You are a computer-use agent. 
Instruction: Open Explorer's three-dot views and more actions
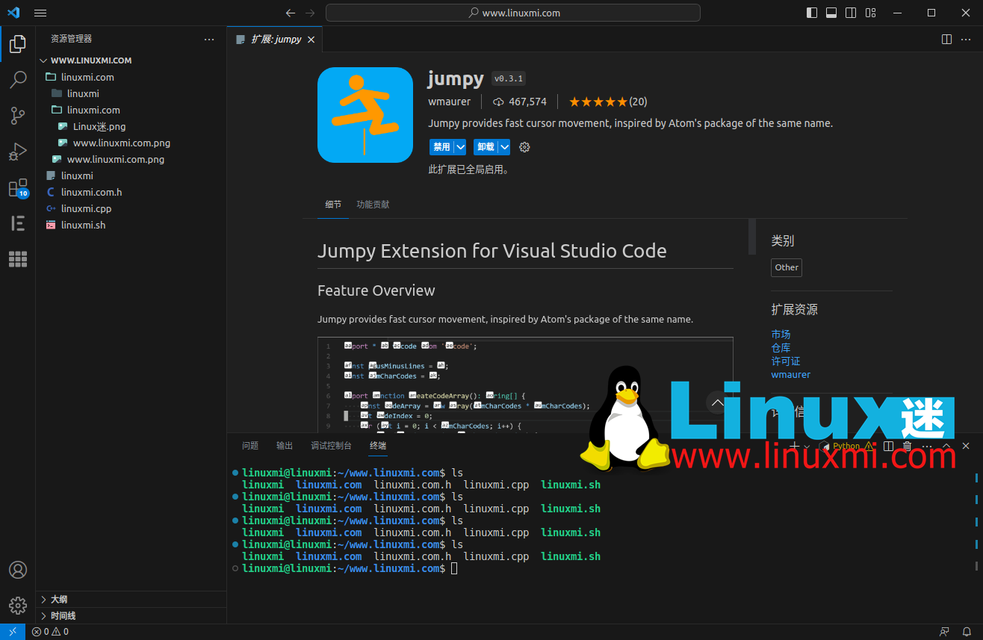[209, 39]
